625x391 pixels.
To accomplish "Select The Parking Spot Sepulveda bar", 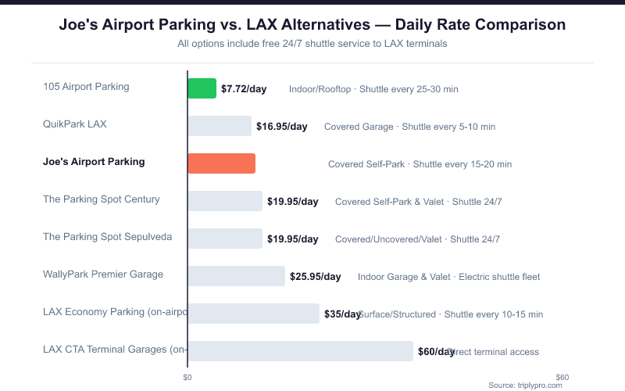I will click(225, 239).
